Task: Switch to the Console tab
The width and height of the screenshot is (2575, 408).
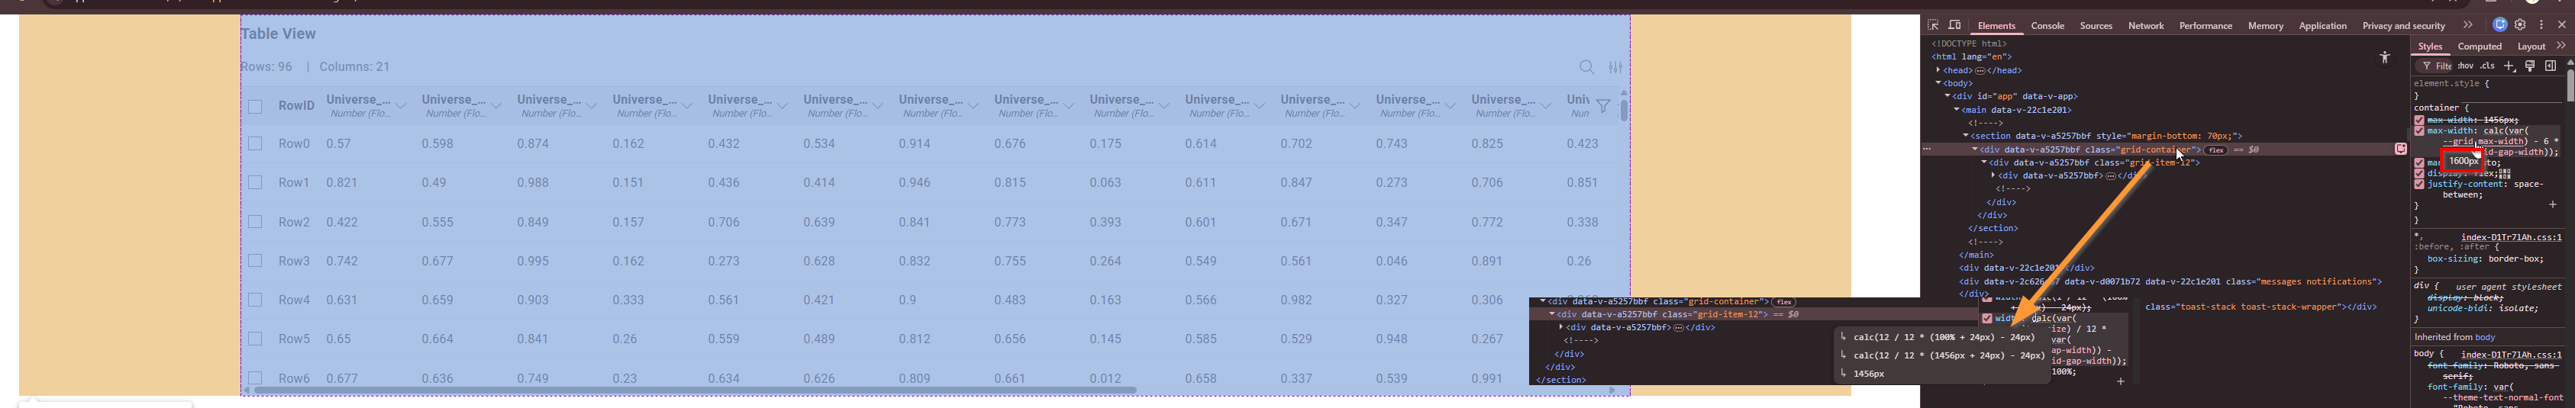Action: coord(2047,26)
